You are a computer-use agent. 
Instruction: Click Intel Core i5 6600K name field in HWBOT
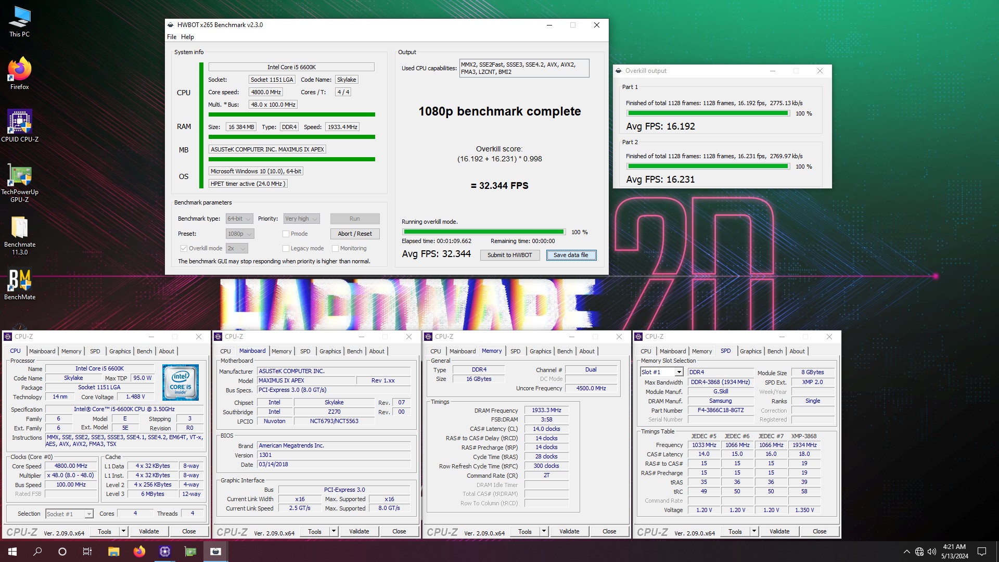[291, 67]
